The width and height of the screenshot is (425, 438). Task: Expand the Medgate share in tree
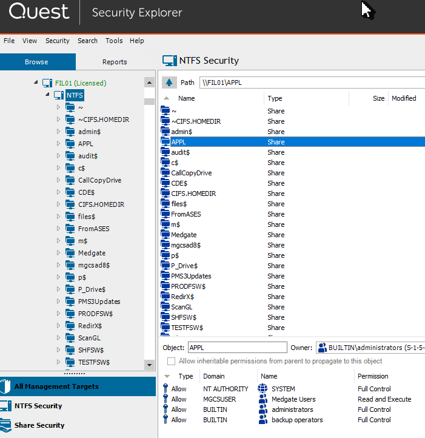click(x=58, y=252)
